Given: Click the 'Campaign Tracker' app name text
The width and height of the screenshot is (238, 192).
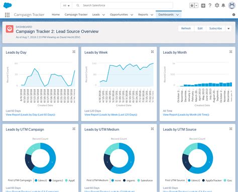Looking at the screenshot, I should (29, 15).
